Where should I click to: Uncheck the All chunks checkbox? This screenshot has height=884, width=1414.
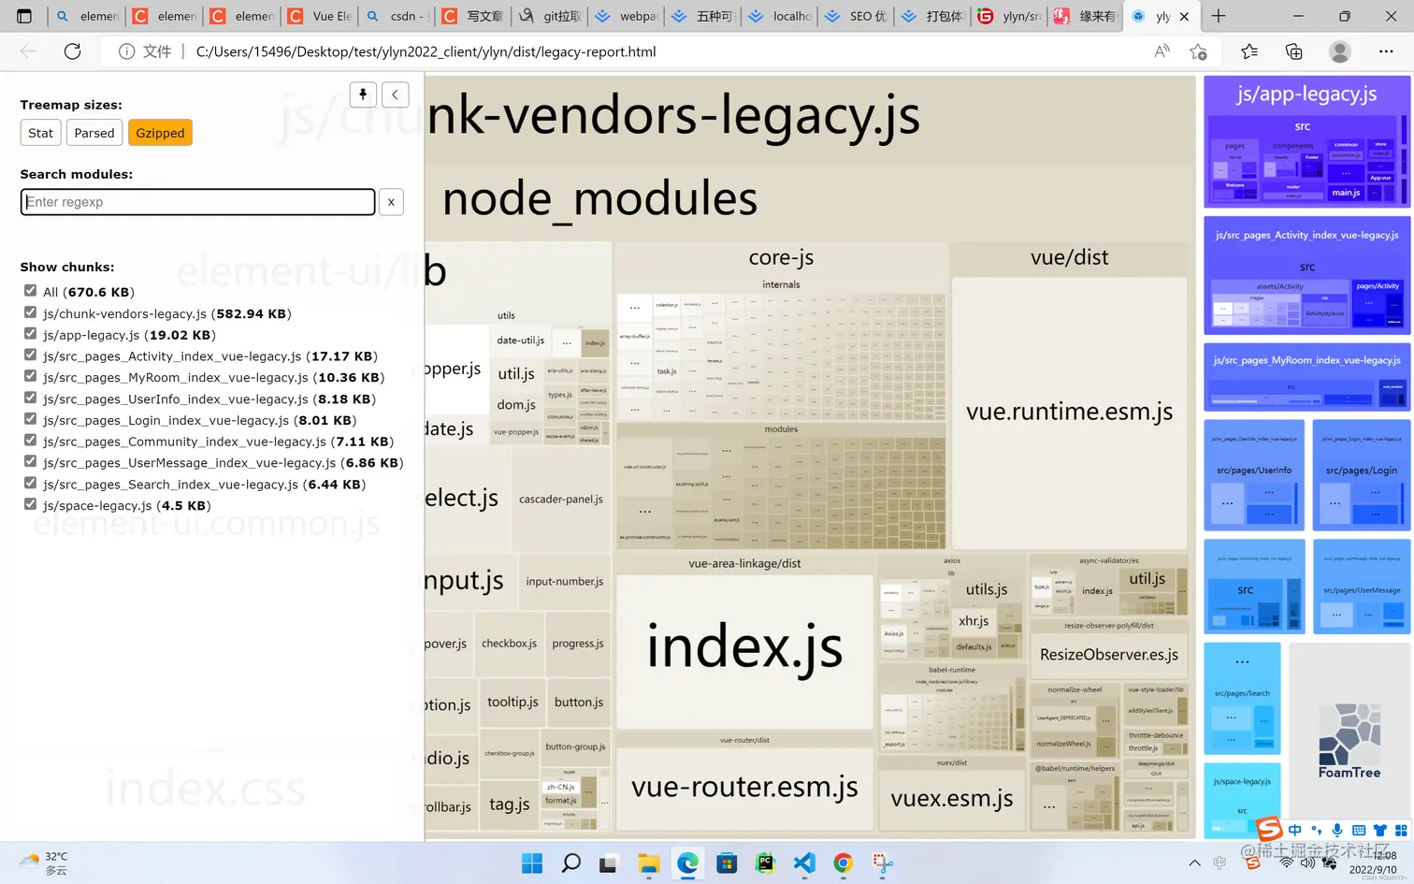point(31,291)
